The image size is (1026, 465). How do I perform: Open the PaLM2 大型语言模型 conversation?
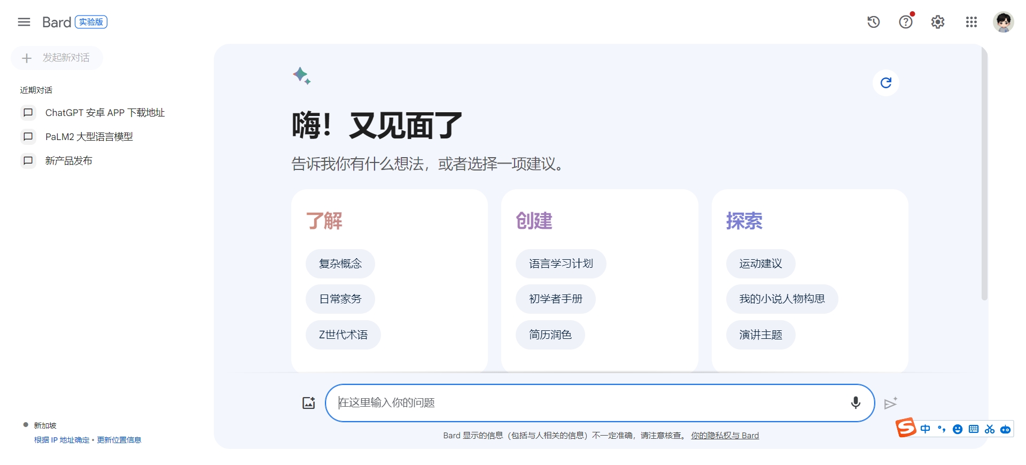coord(89,137)
